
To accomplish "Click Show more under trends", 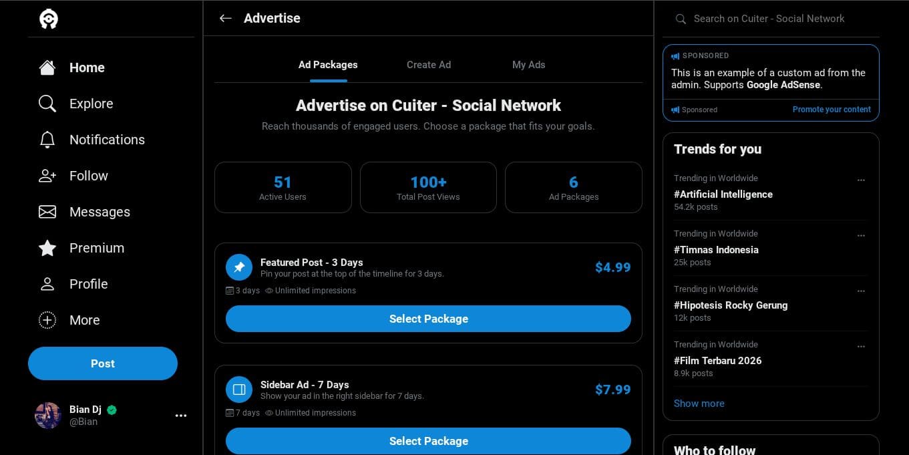I will [699, 404].
